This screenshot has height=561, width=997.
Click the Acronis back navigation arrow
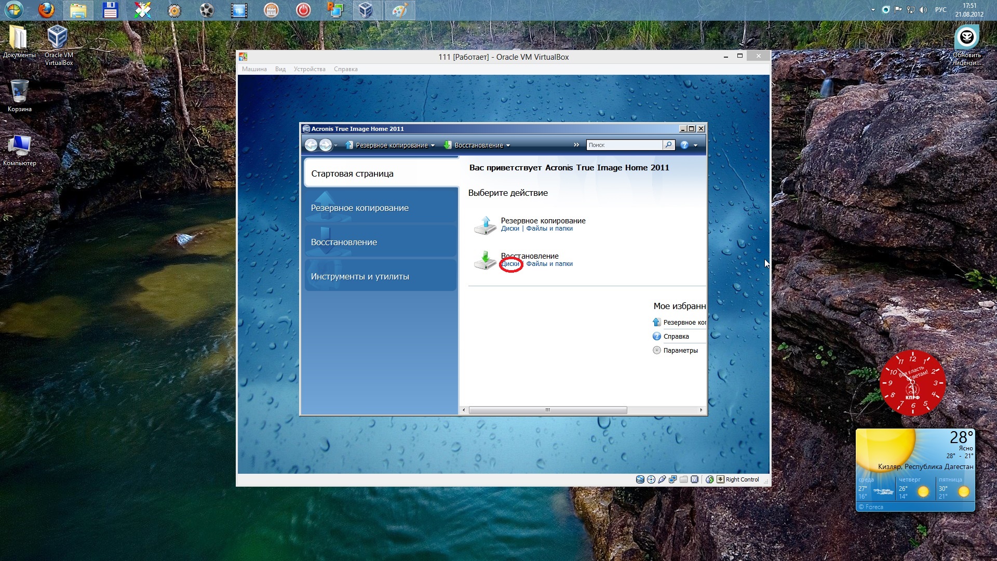pos(311,145)
